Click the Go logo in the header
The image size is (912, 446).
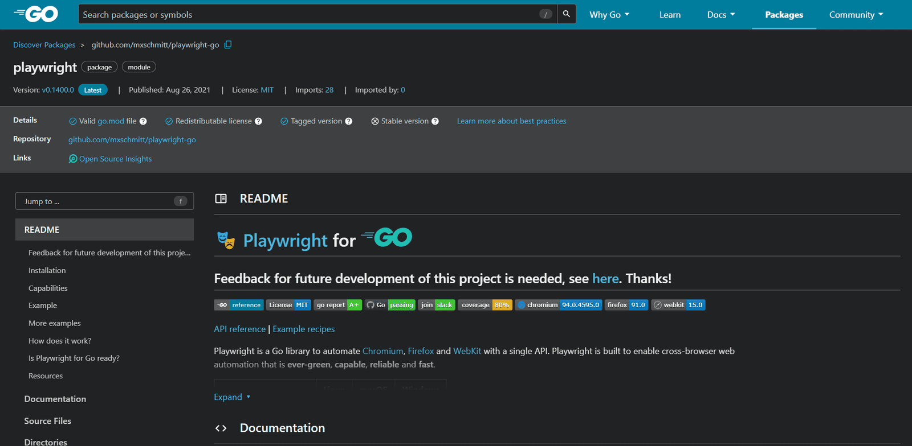coord(35,14)
